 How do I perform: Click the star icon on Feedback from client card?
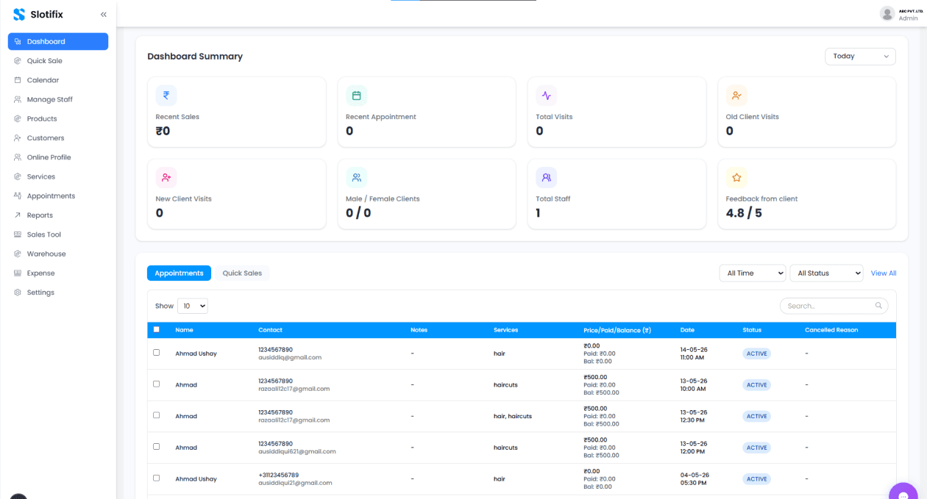[736, 178]
